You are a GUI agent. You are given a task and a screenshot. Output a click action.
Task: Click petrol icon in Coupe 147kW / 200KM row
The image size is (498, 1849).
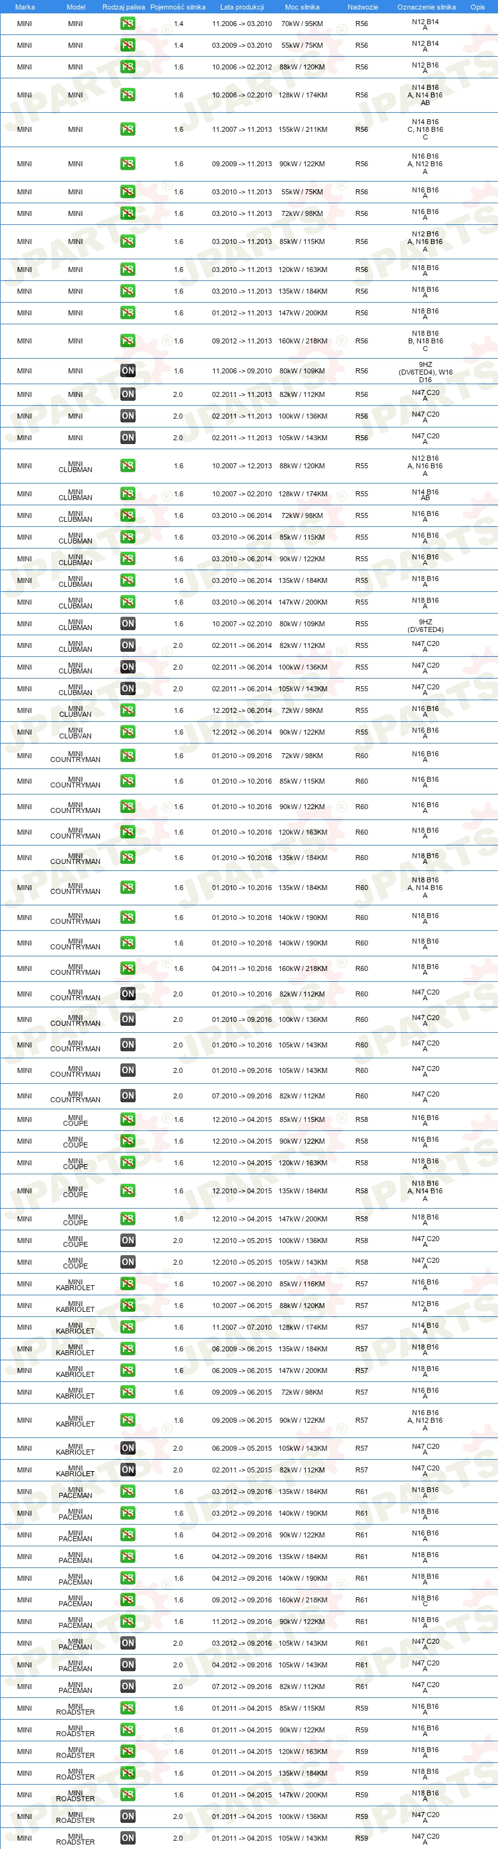pos(128,1219)
